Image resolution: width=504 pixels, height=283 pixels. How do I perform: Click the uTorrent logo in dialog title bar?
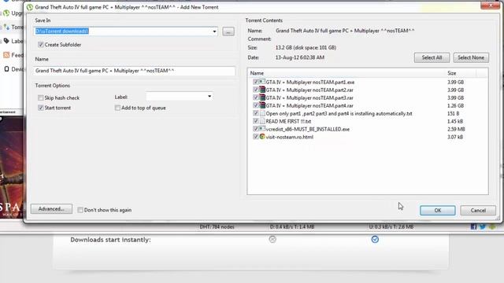(x=30, y=7)
